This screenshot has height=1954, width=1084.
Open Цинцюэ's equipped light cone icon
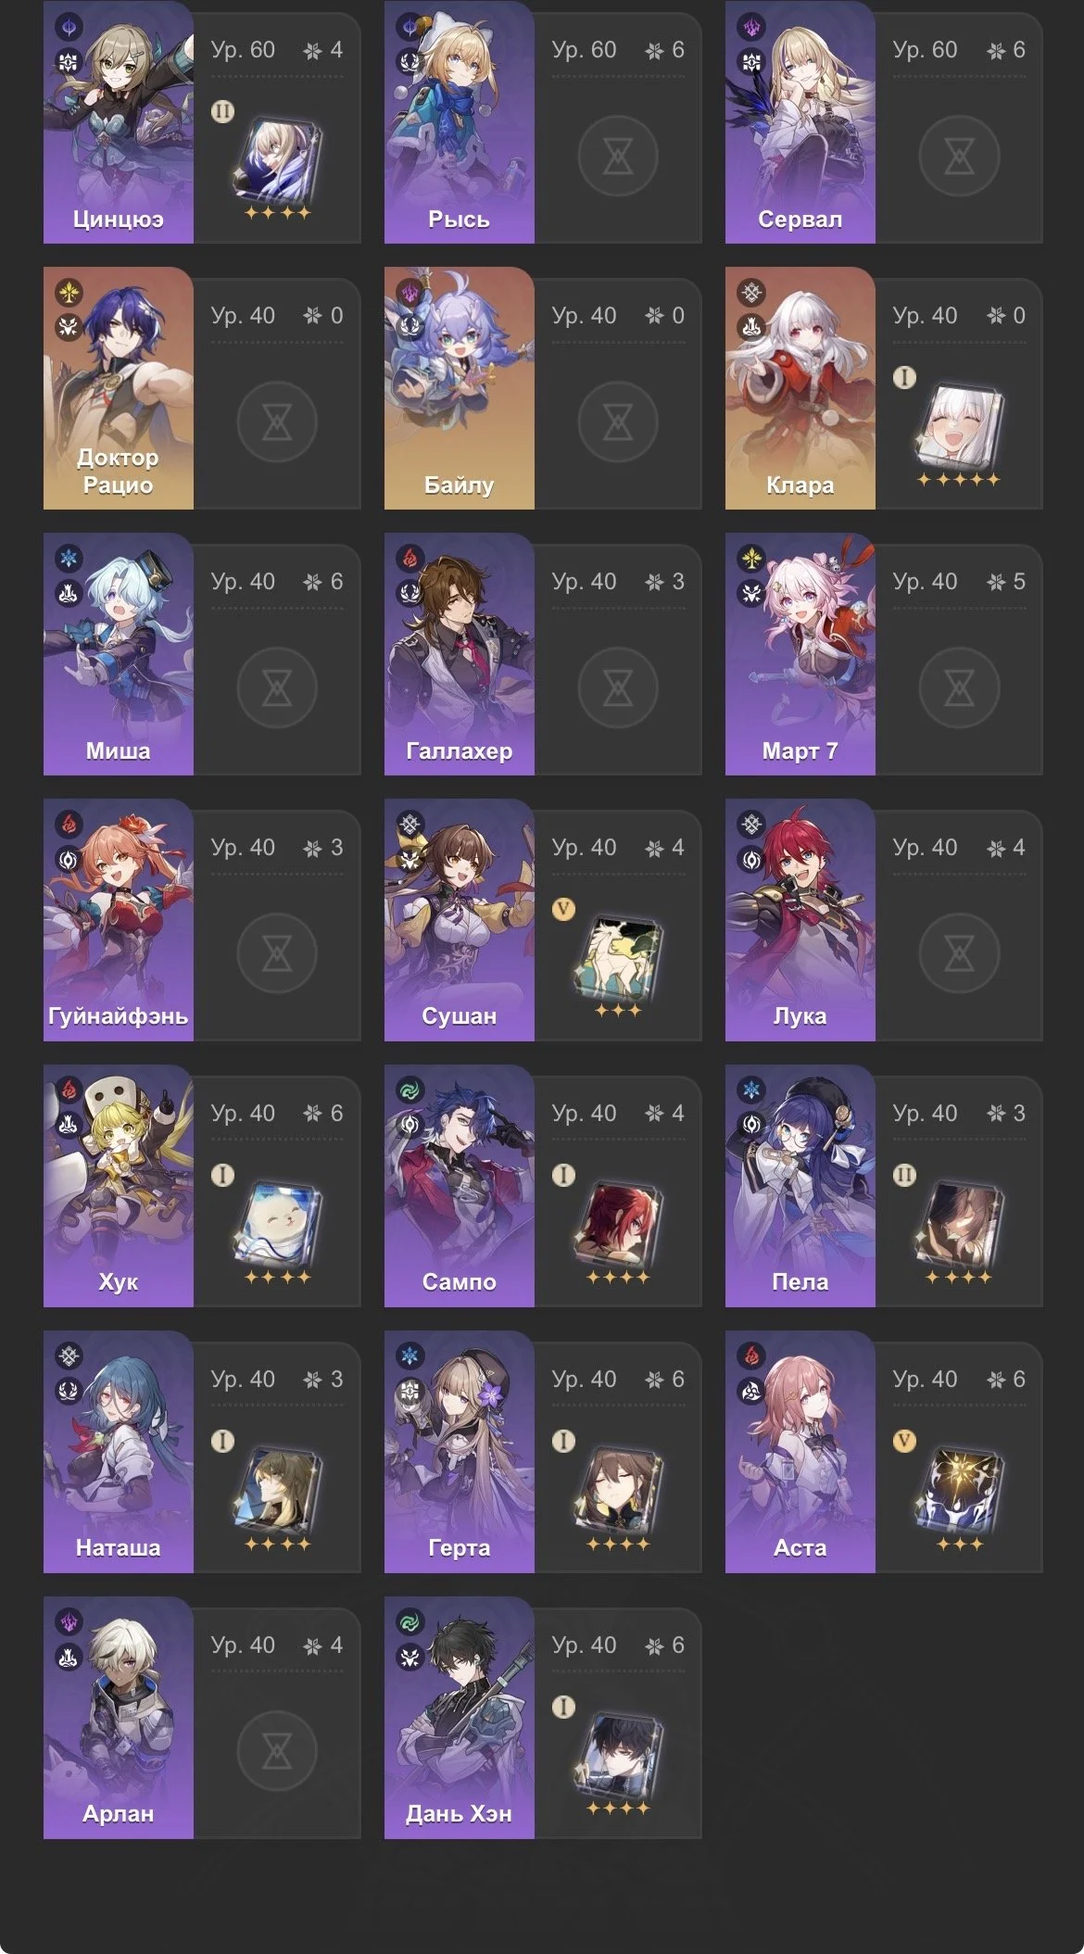point(278,163)
